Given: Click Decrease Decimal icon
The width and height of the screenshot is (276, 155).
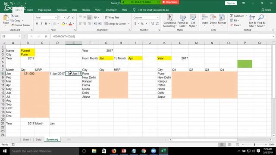Looking at the screenshot, I should [157, 24].
